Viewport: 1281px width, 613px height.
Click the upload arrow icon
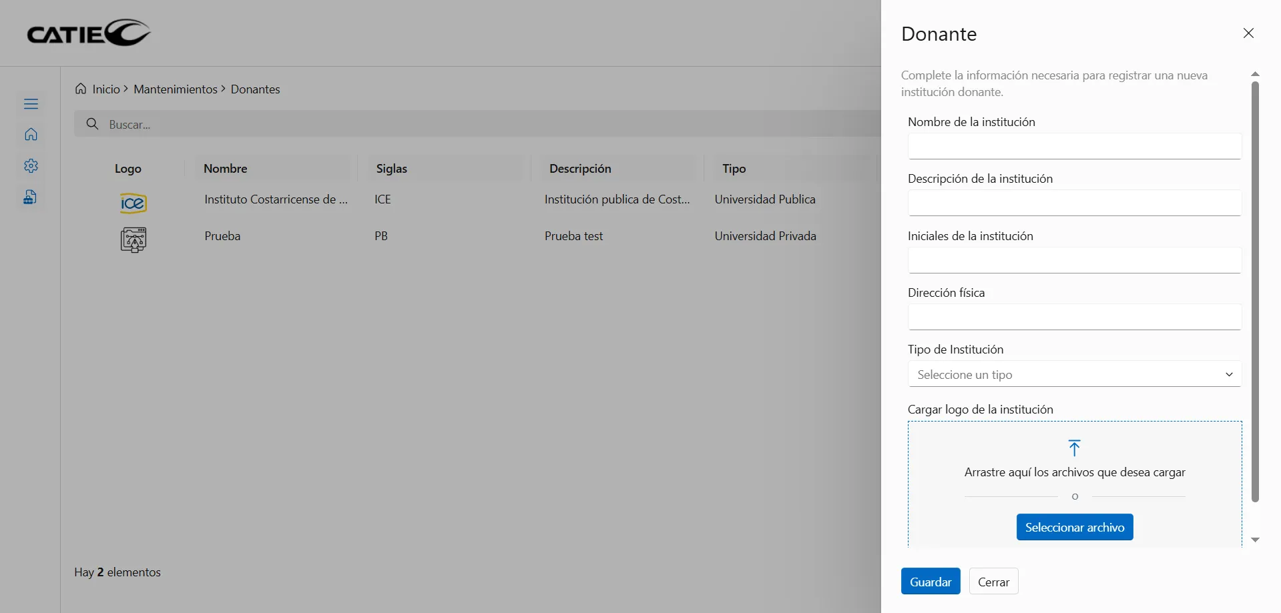1074,448
